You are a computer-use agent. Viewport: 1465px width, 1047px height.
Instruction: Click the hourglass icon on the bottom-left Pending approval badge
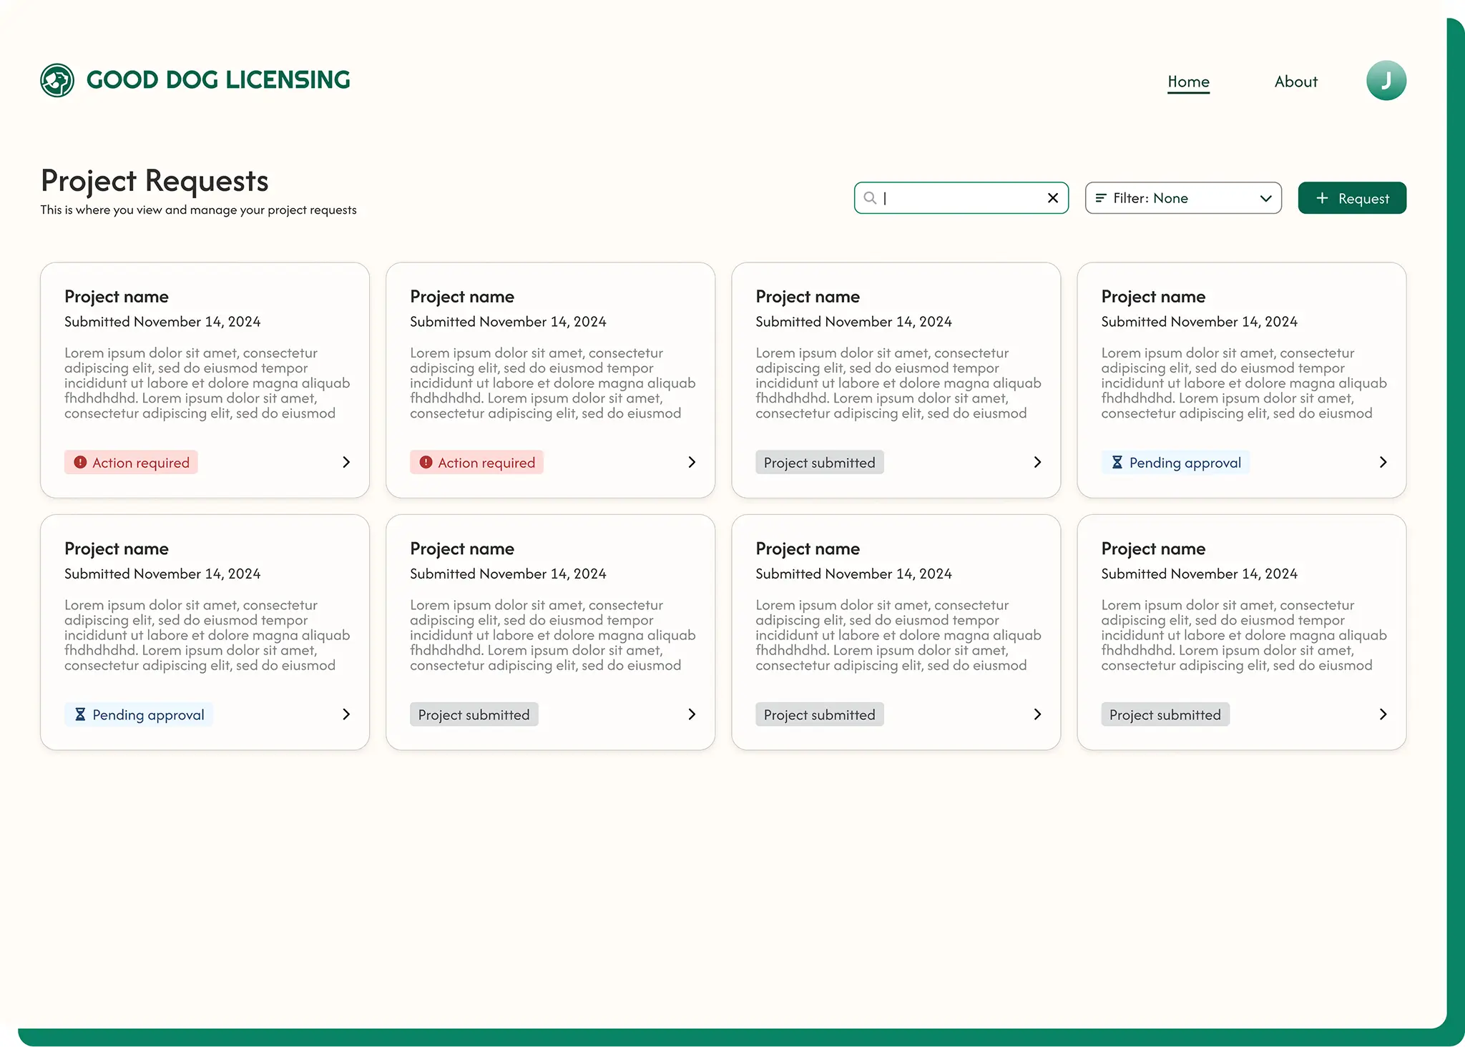(80, 714)
